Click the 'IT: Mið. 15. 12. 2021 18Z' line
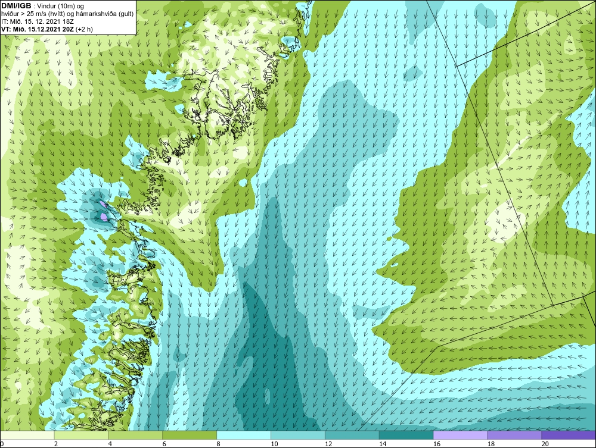Image resolution: width=596 pixels, height=448 pixels. point(38,21)
